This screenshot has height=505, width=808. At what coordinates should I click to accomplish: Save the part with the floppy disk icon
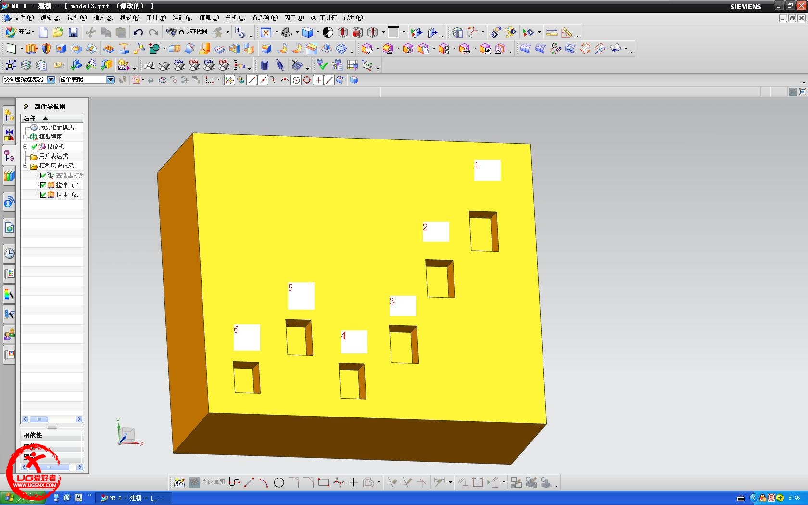[x=73, y=32]
